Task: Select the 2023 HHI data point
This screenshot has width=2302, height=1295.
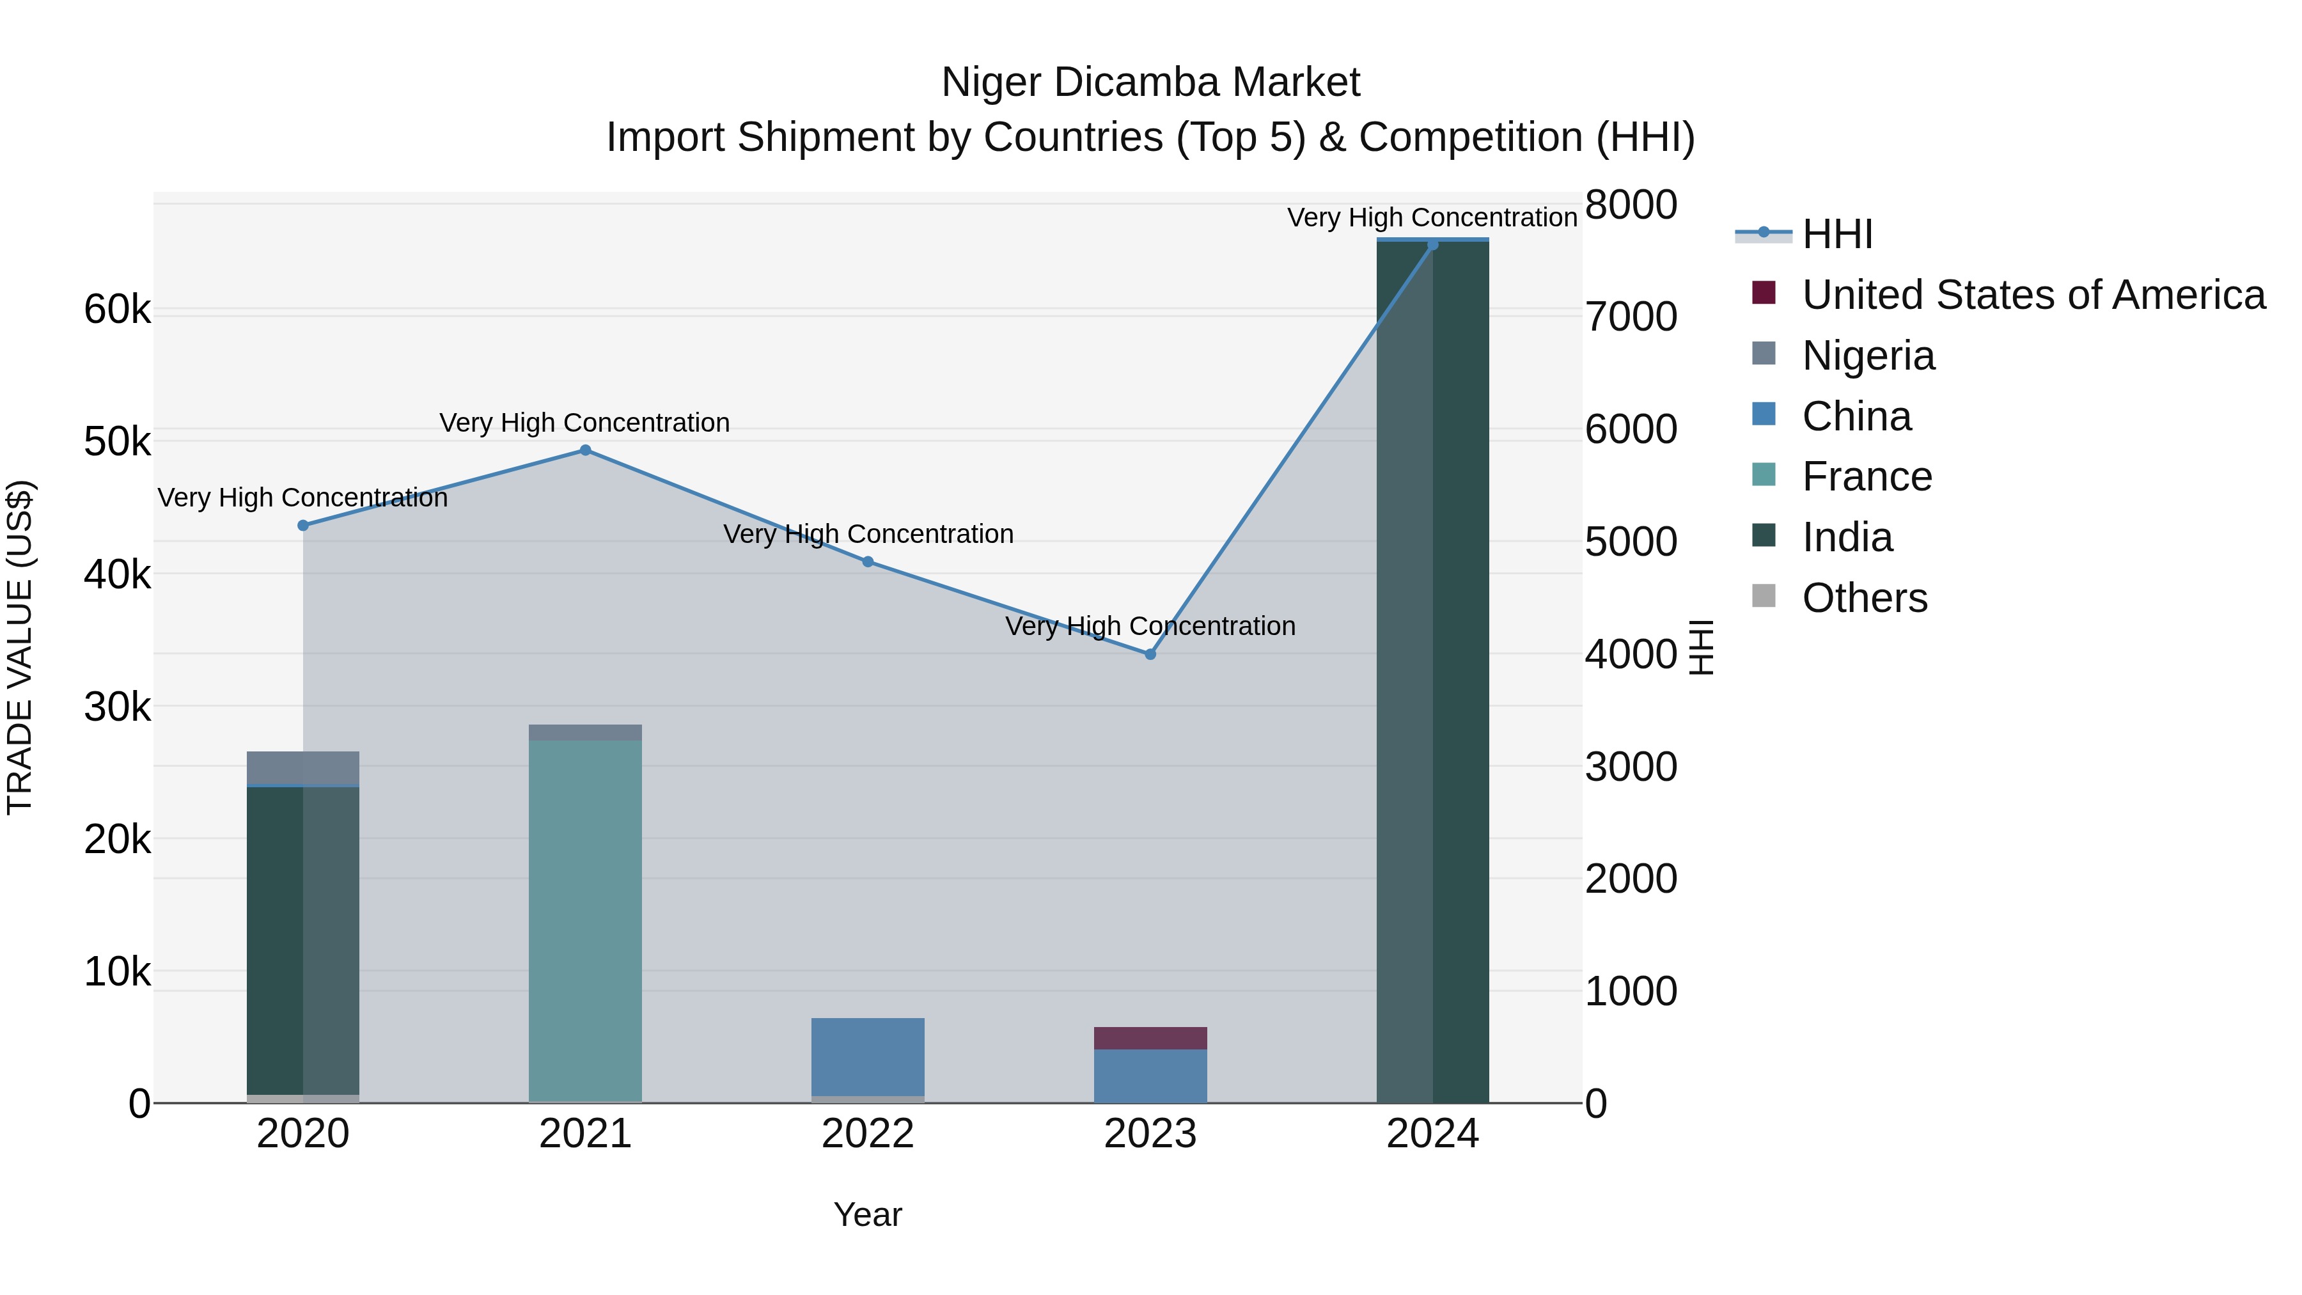Action: [1150, 654]
